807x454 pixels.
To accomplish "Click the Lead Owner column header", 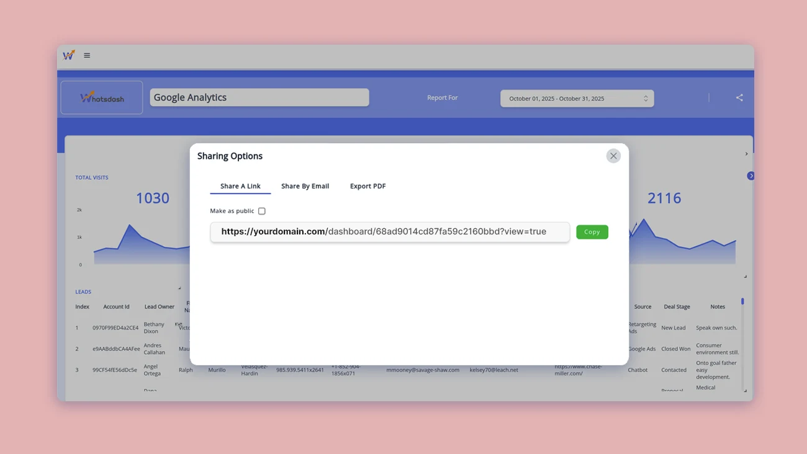I will tap(159, 306).
